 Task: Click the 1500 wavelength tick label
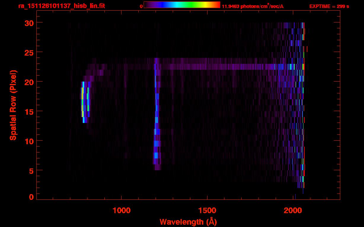207,210
